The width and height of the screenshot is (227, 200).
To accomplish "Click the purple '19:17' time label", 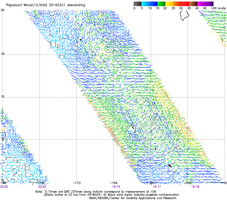I will point(157,187).
